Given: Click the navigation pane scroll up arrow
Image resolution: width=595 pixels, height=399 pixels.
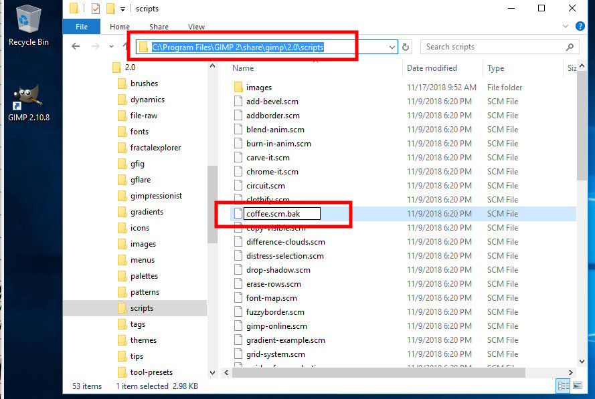Looking at the screenshot, I should 213,66.
